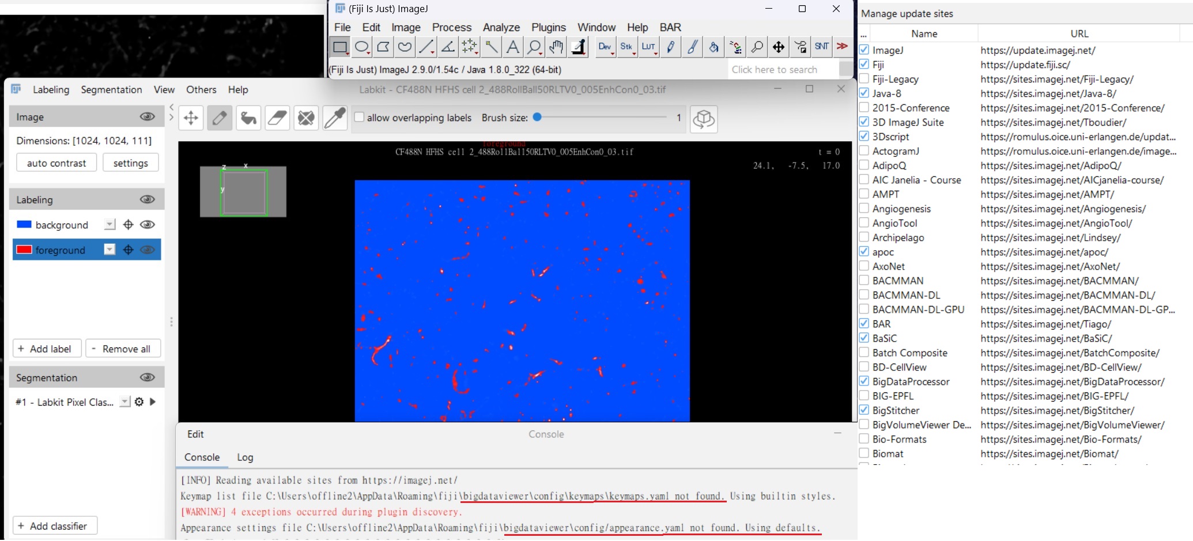Open the LUT menu on the ImageJ toolbar
The image size is (1193, 541).
[x=649, y=47]
